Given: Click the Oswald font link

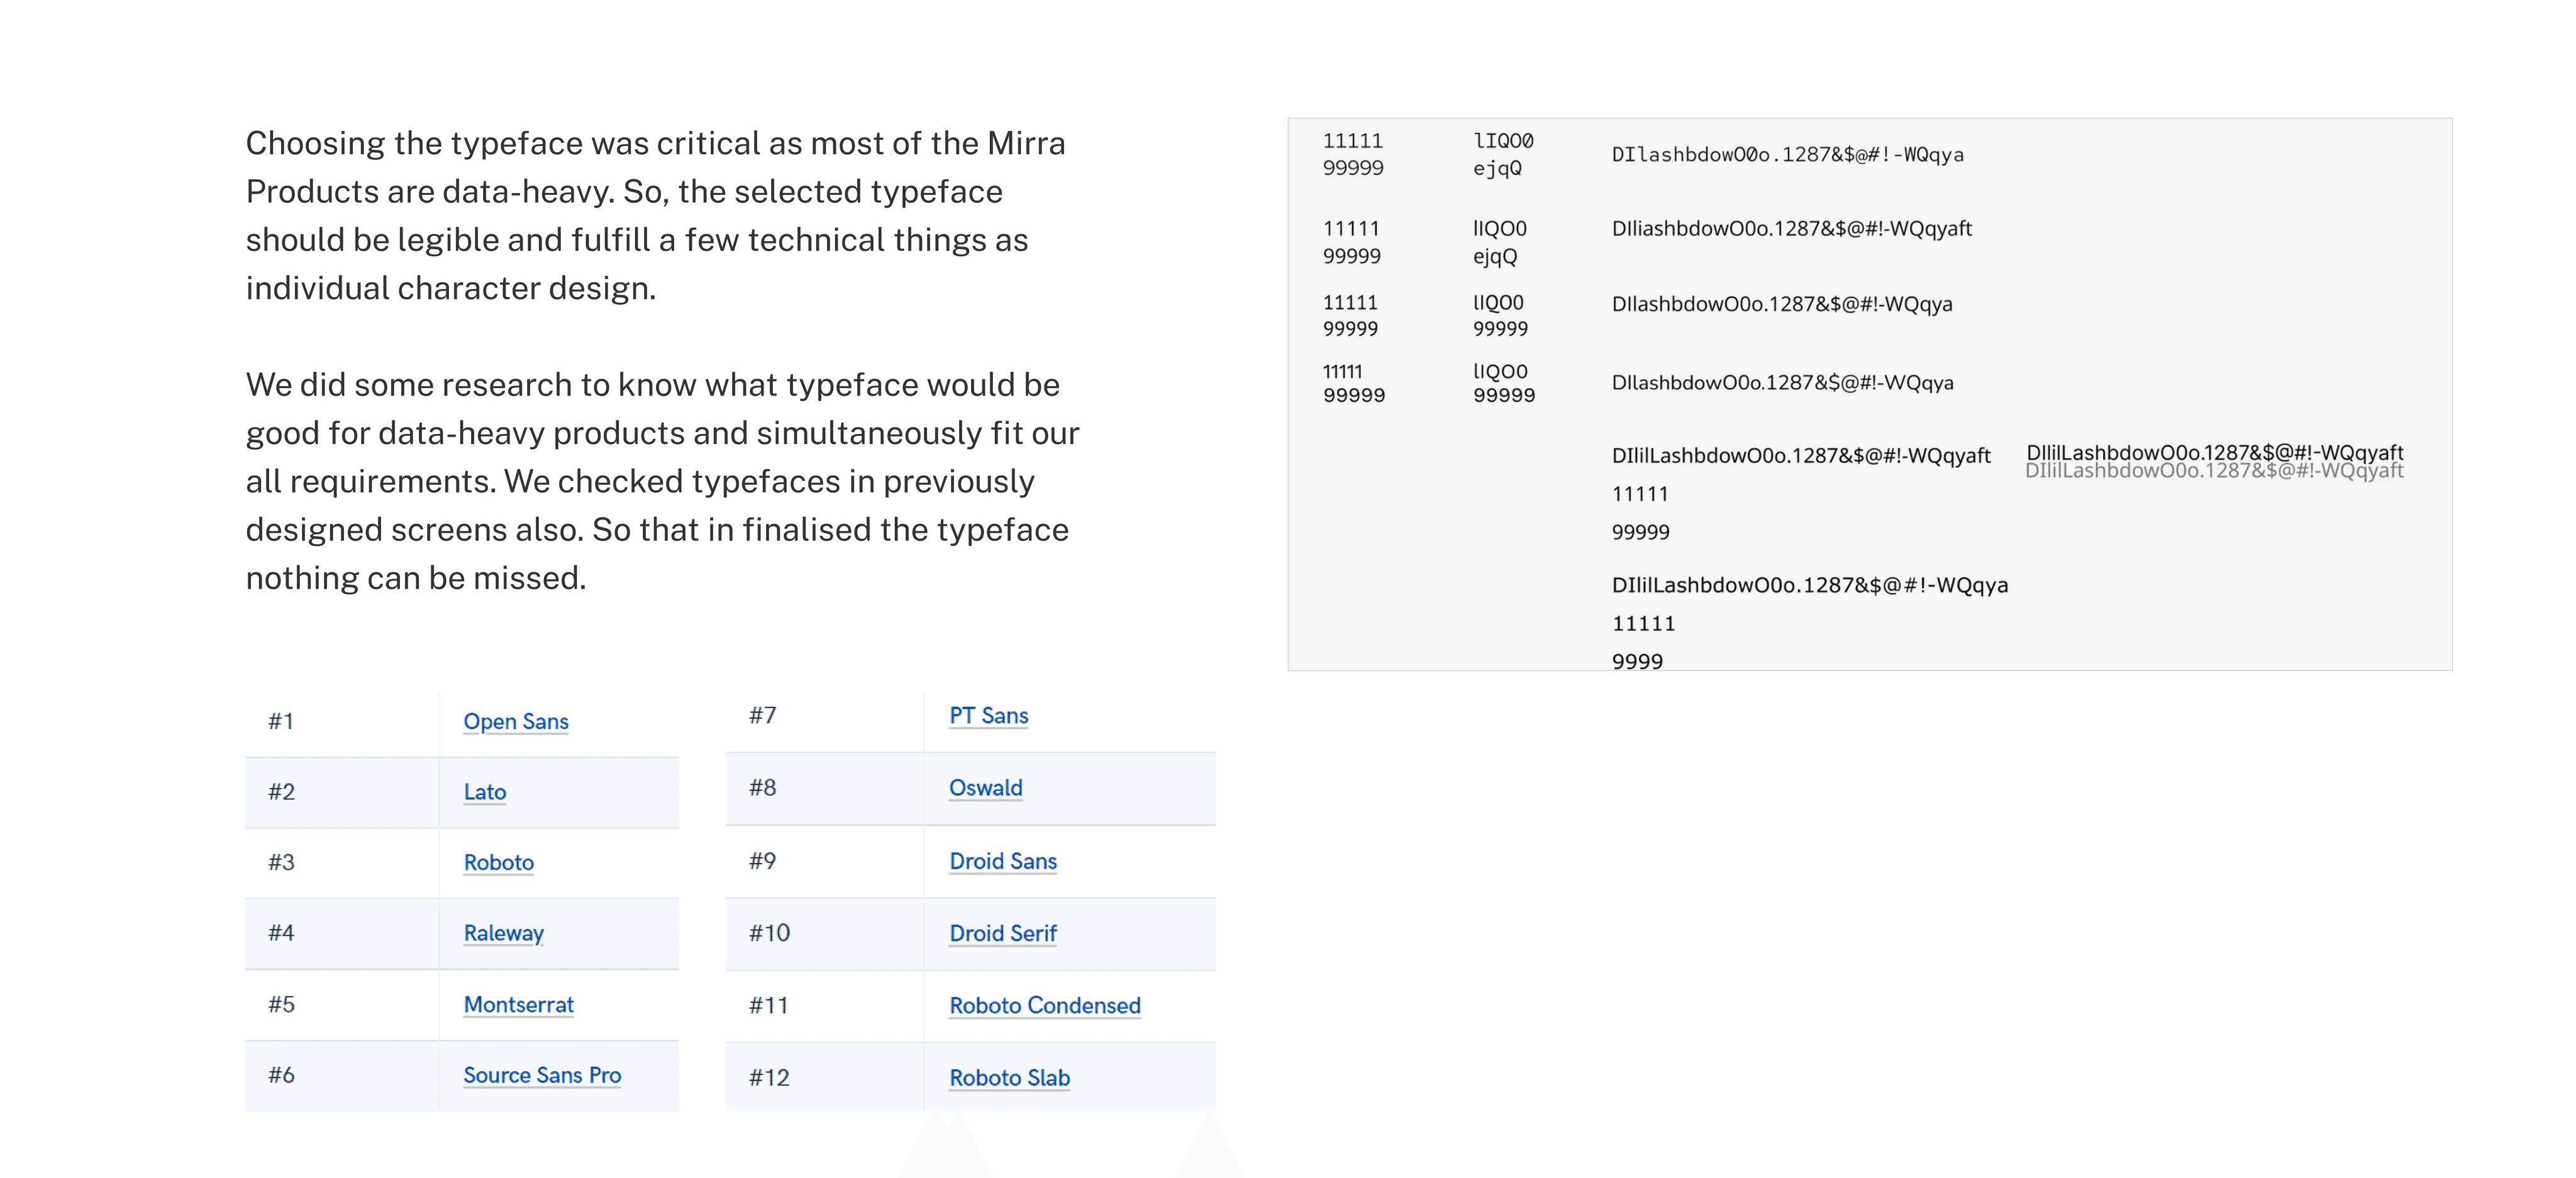Looking at the screenshot, I should [x=986, y=787].
